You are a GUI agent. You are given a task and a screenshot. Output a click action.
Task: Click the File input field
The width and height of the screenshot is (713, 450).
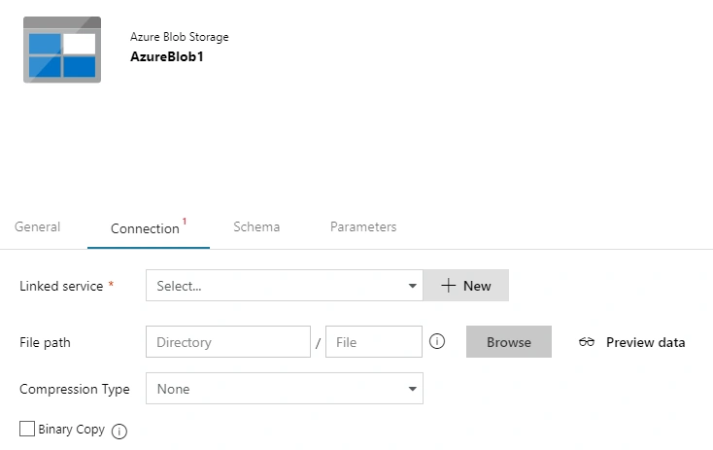pyautogui.click(x=374, y=342)
